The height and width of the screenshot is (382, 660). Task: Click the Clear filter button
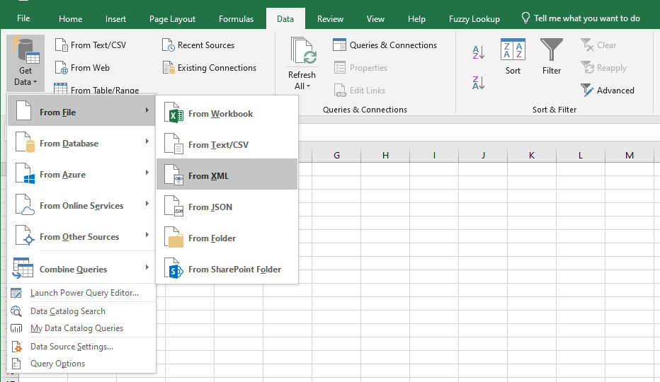pyautogui.click(x=598, y=45)
